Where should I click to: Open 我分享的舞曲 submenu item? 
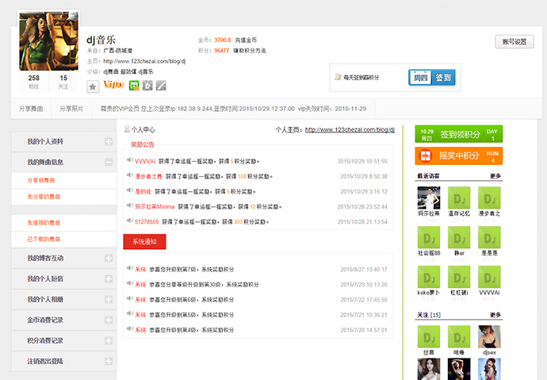(44, 197)
